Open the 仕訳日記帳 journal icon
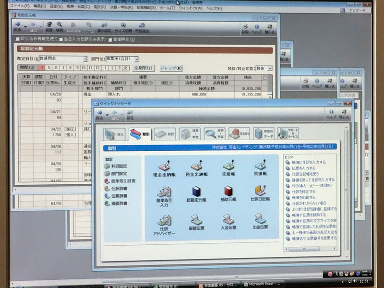The height and width of the screenshot is (288, 384). coord(260,193)
